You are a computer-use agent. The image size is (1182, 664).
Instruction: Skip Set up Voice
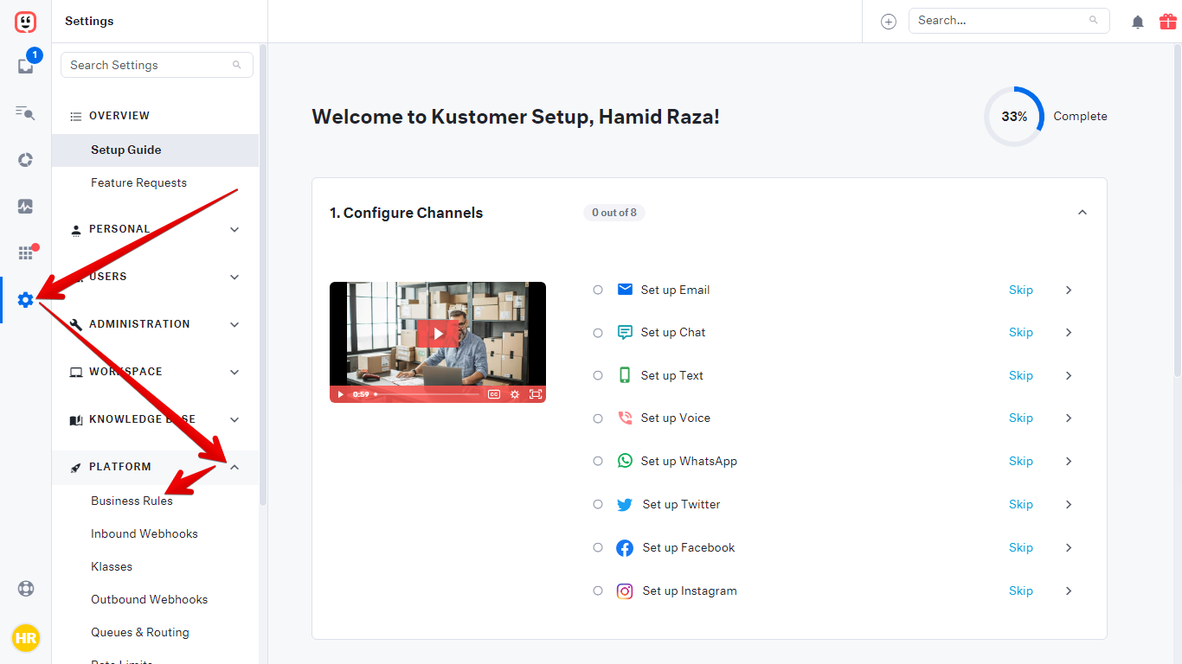(1021, 418)
